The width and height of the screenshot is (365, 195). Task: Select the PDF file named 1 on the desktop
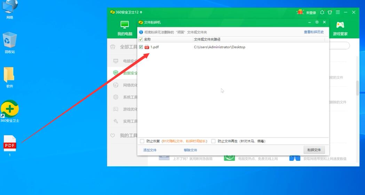point(9,145)
